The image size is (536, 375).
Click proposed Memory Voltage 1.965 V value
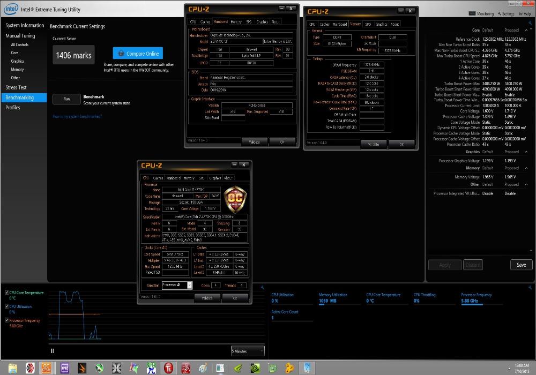point(510,177)
